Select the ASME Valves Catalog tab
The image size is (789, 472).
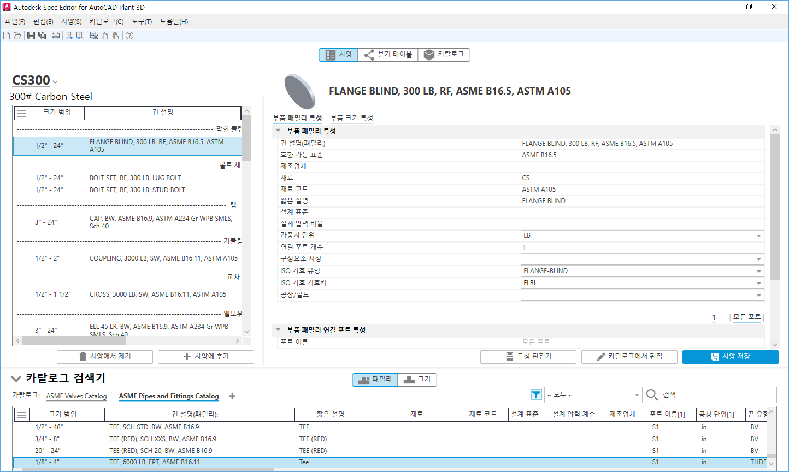click(76, 396)
